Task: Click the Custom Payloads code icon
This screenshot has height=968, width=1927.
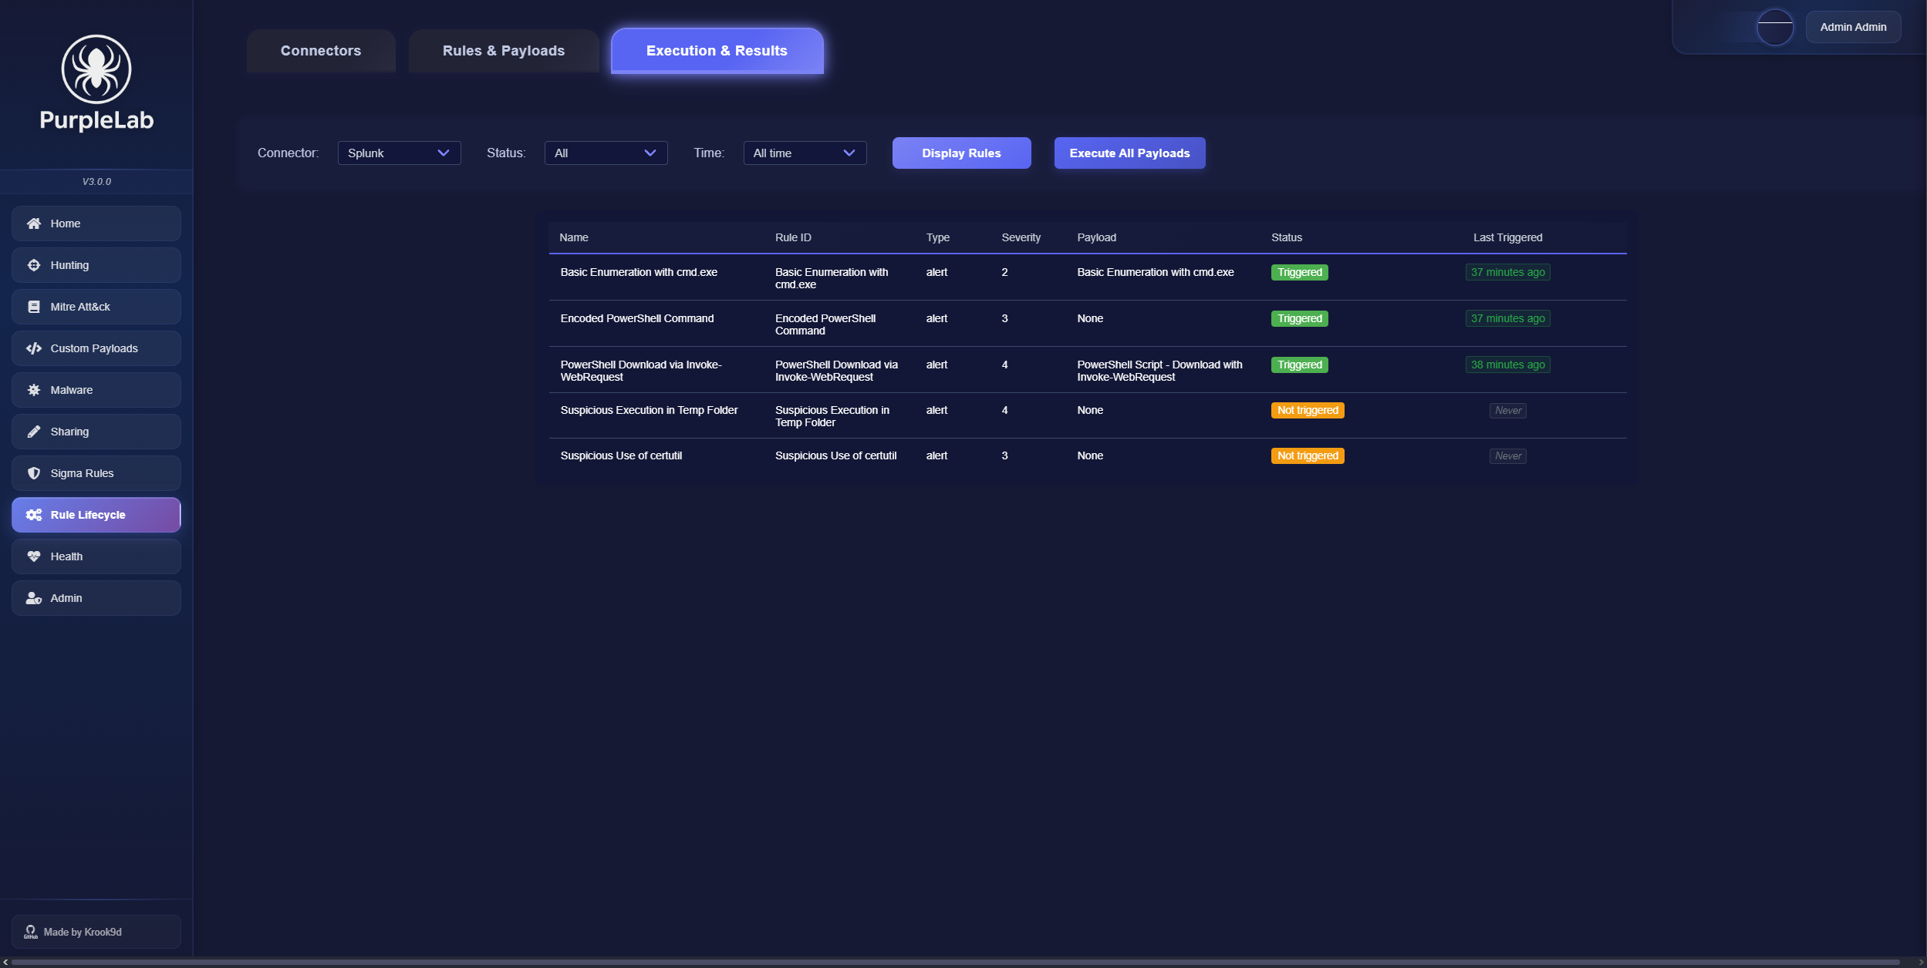Action: coord(34,348)
